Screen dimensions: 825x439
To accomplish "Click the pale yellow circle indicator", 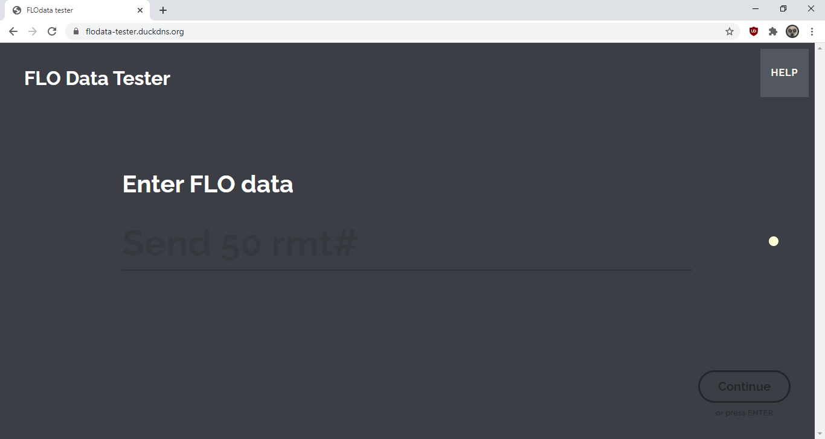I will click(x=774, y=242).
